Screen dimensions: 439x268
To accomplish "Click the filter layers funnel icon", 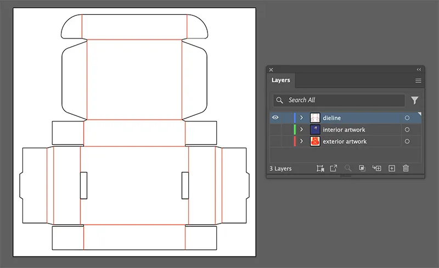I will 415,101.
